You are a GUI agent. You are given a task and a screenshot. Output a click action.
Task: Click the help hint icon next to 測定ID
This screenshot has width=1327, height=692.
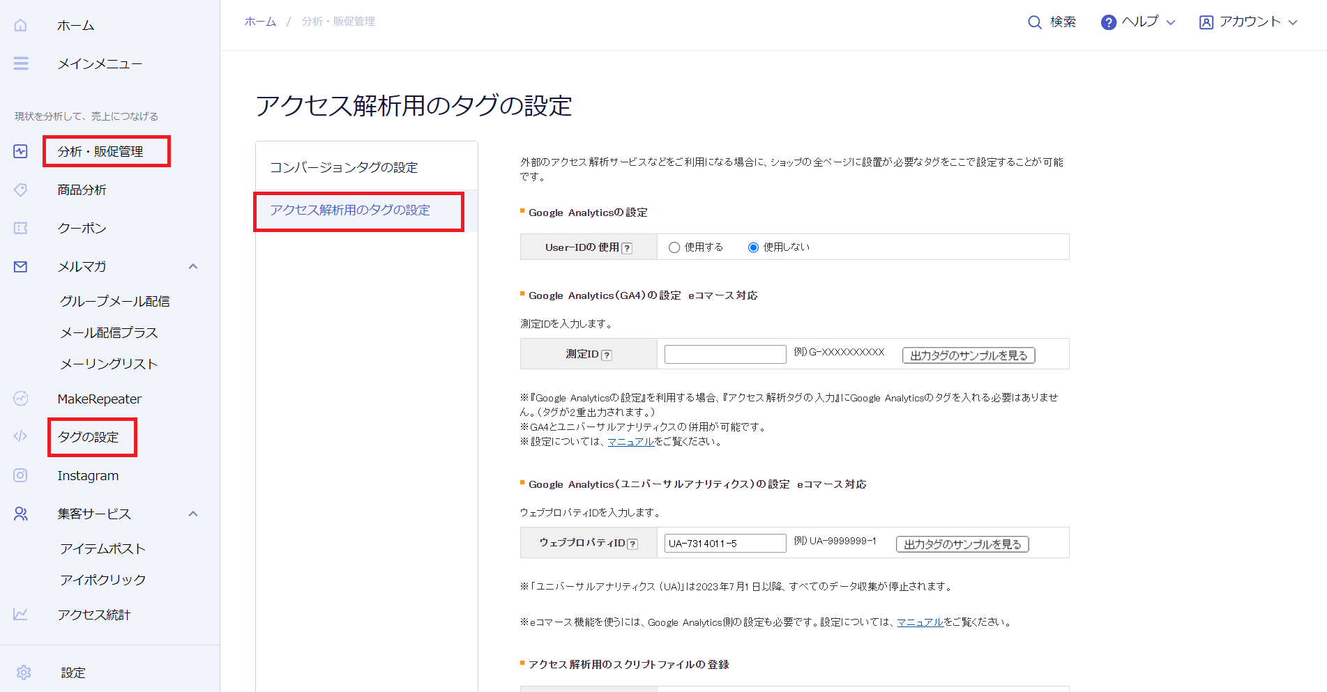tap(607, 355)
